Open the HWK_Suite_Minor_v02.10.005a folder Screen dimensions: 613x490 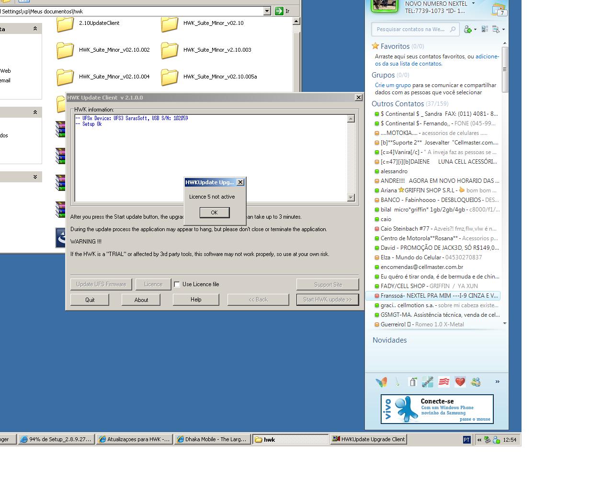pyautogui.click(x=209, y=77)
